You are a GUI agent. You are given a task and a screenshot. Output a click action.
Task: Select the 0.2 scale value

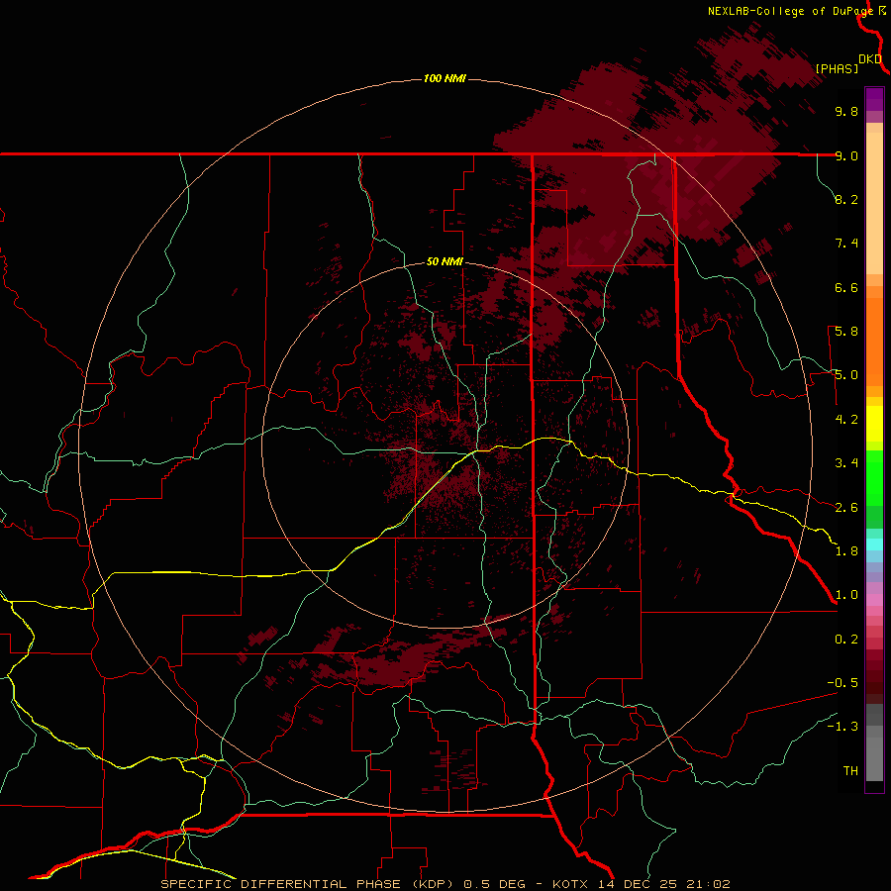(846, 640)
